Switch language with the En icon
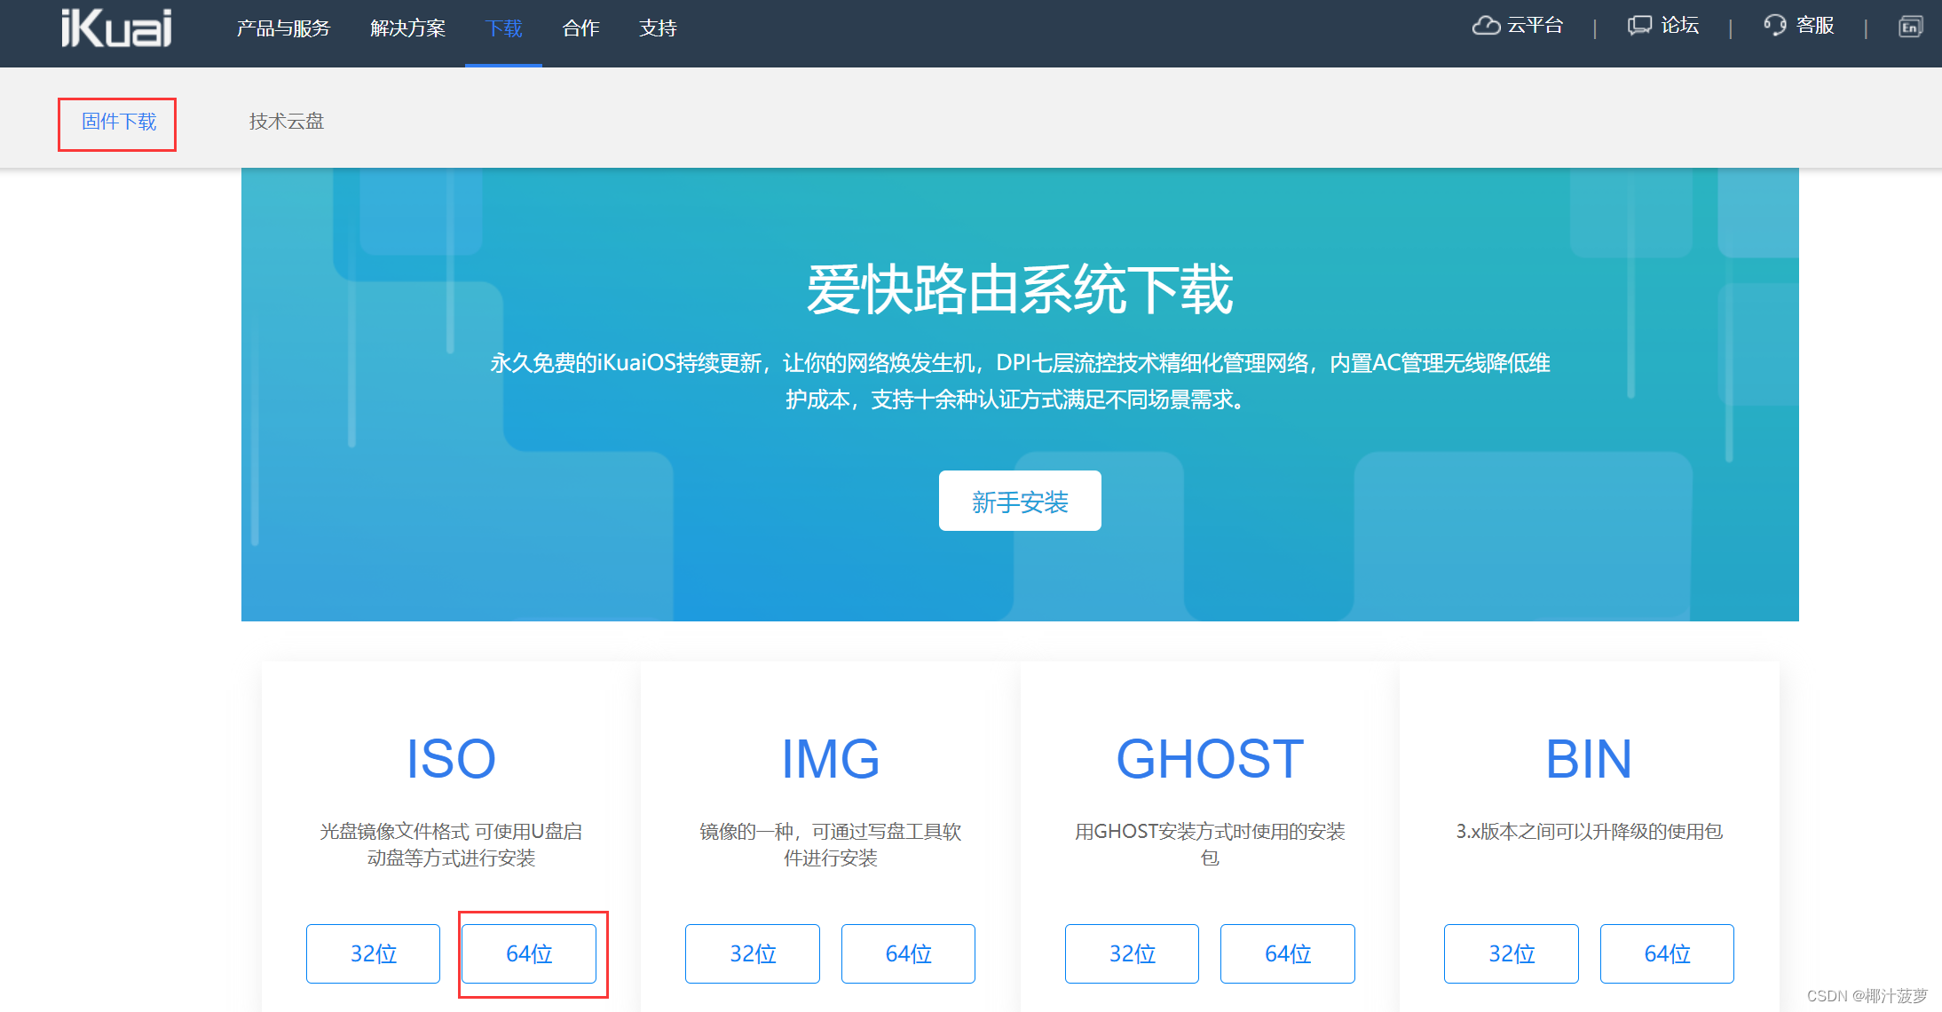1942x1012 pixels. point(1909,27)
